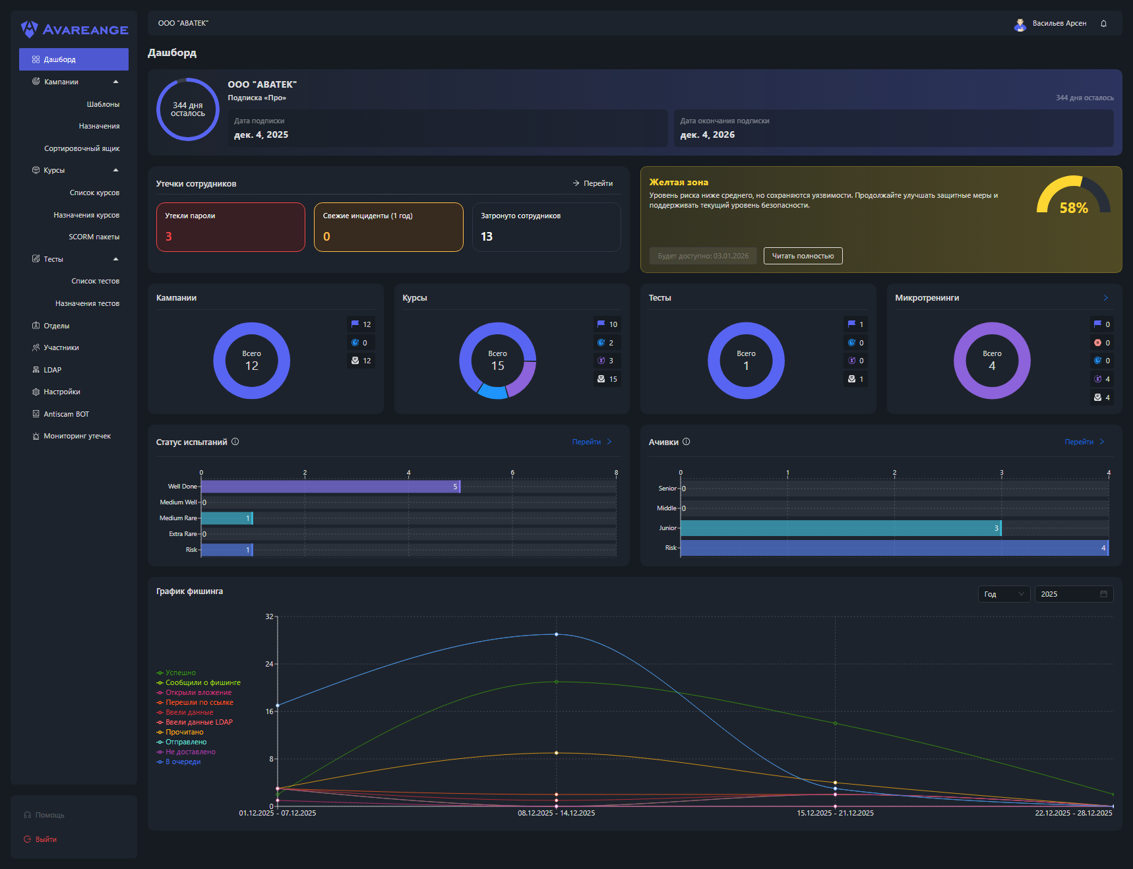Click the info icon beside Ачивки
This screenshot has height=869, width=1133.
pyautogui.click(x=686, y=442)
